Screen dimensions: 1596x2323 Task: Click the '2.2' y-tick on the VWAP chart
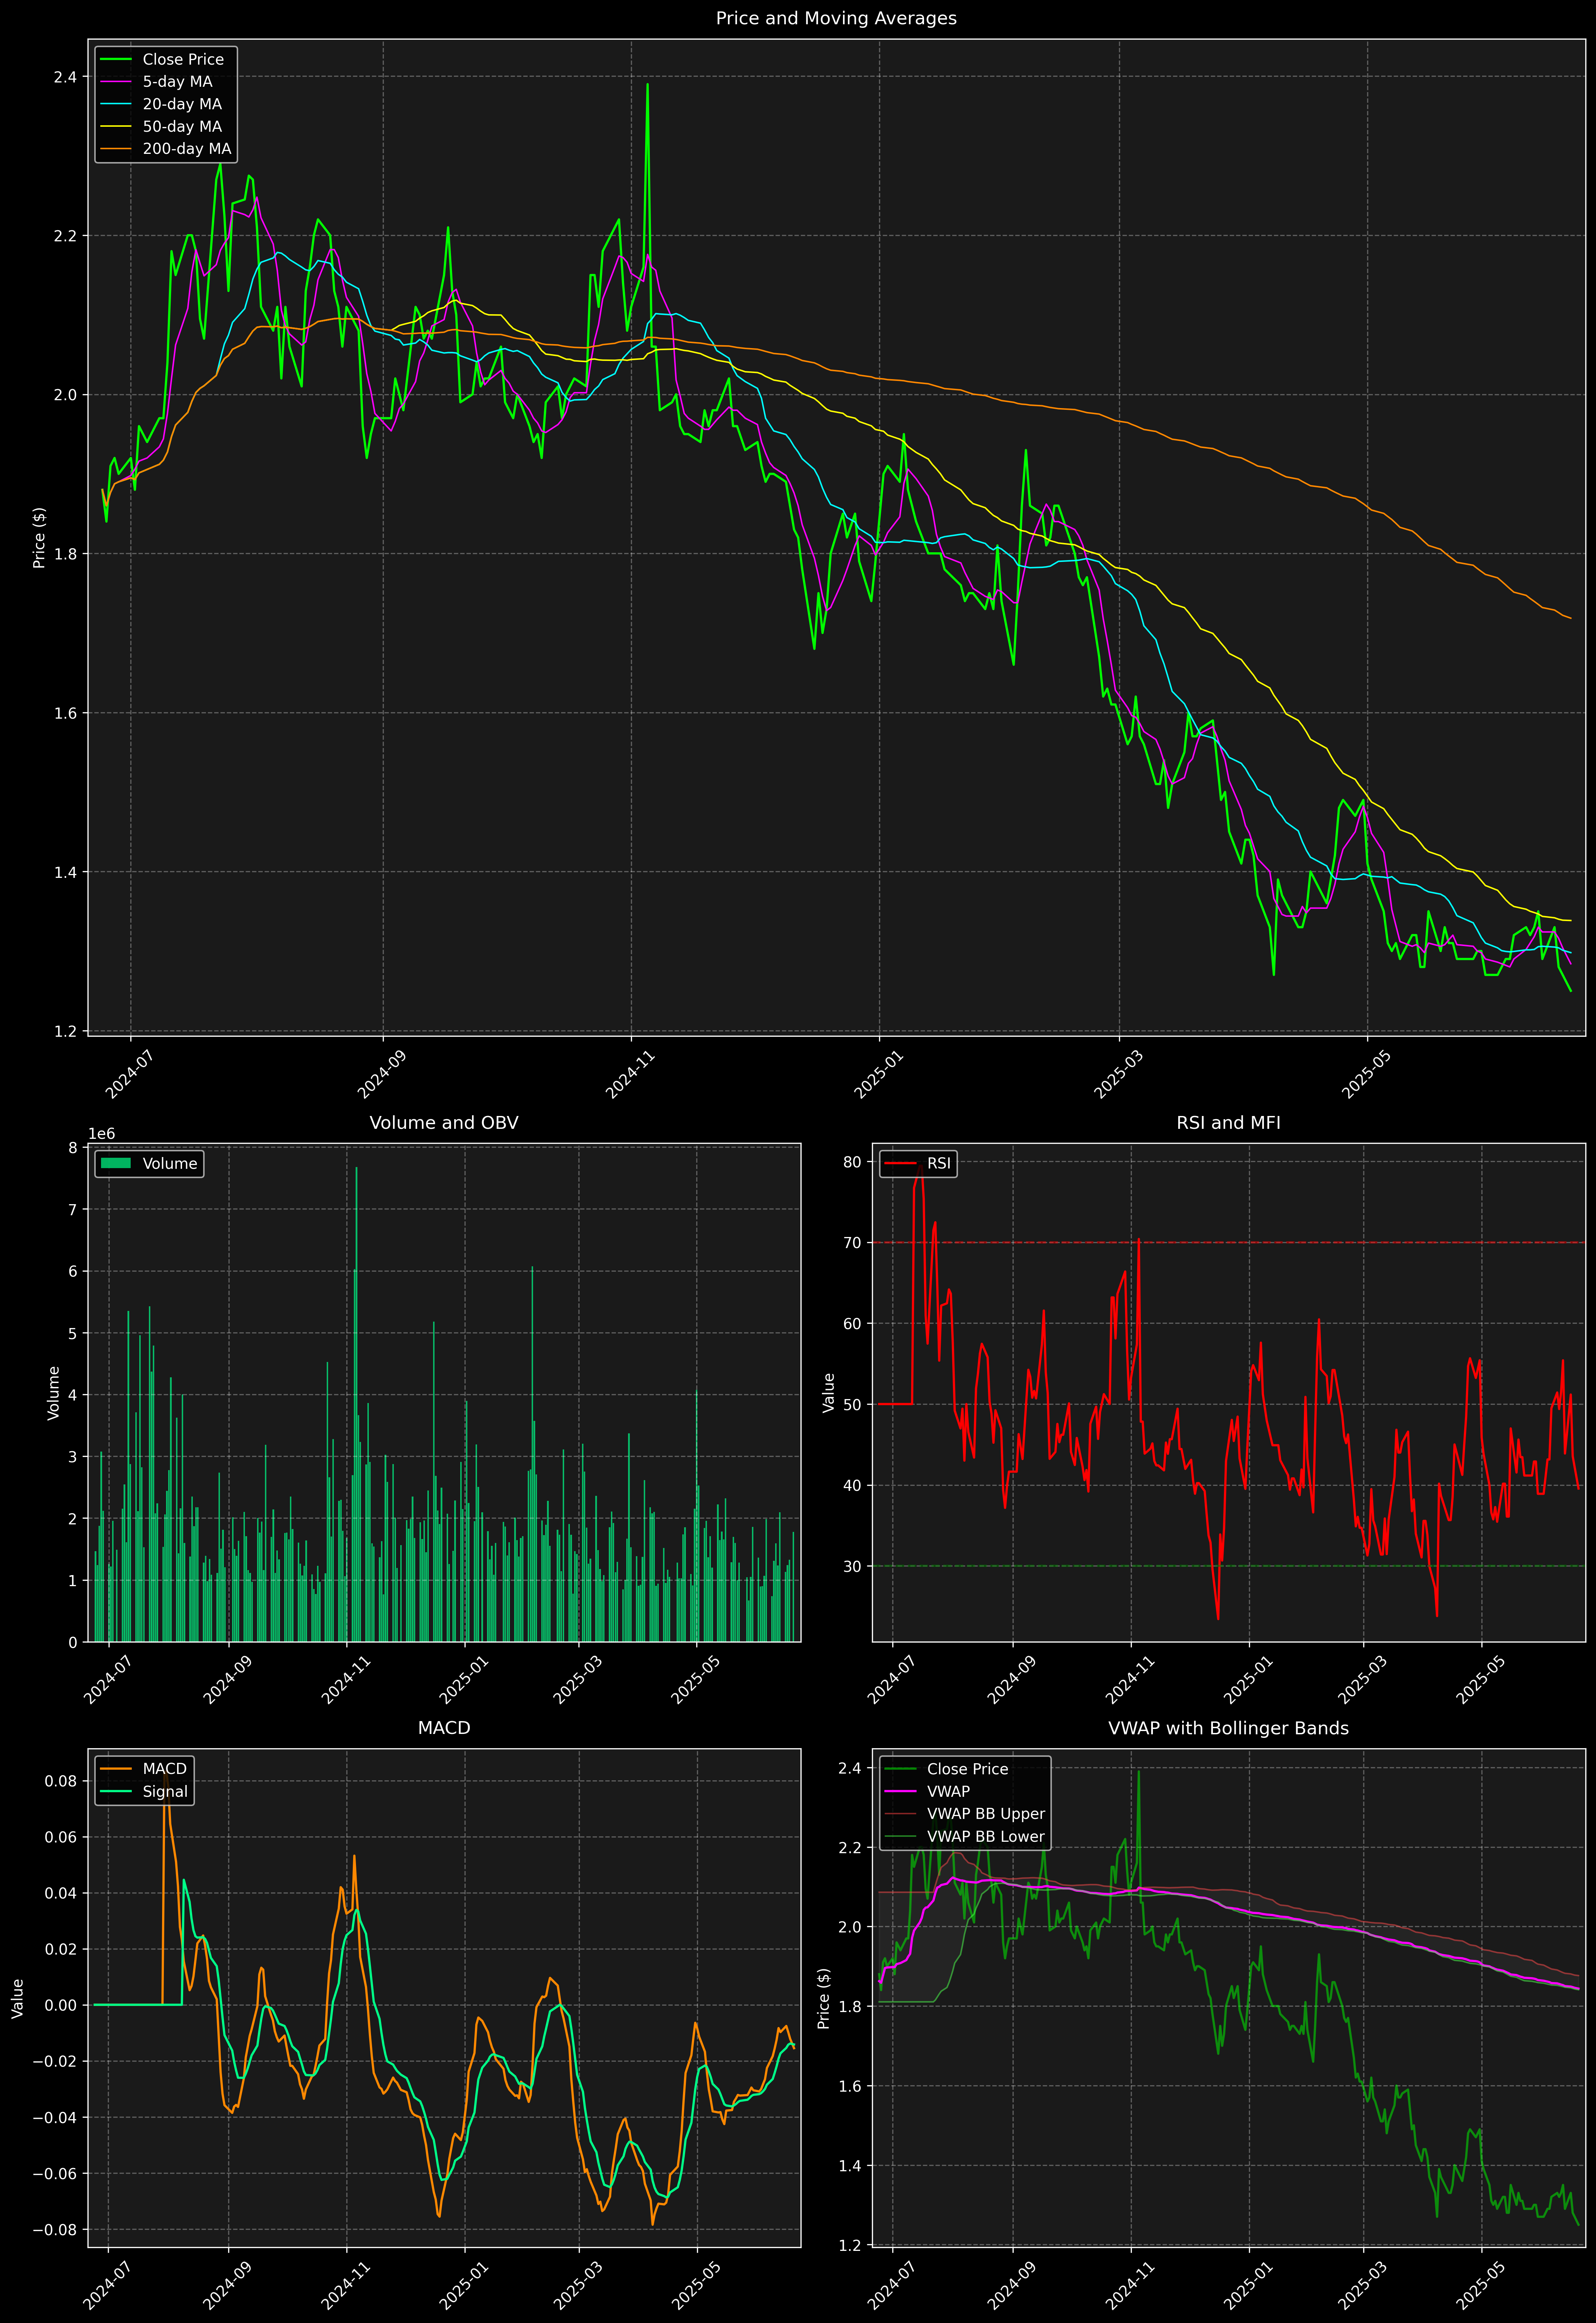[850, 1847]
